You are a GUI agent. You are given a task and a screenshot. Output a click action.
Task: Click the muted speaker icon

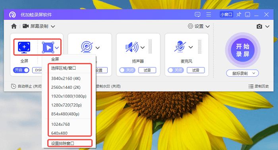(132, 47)
